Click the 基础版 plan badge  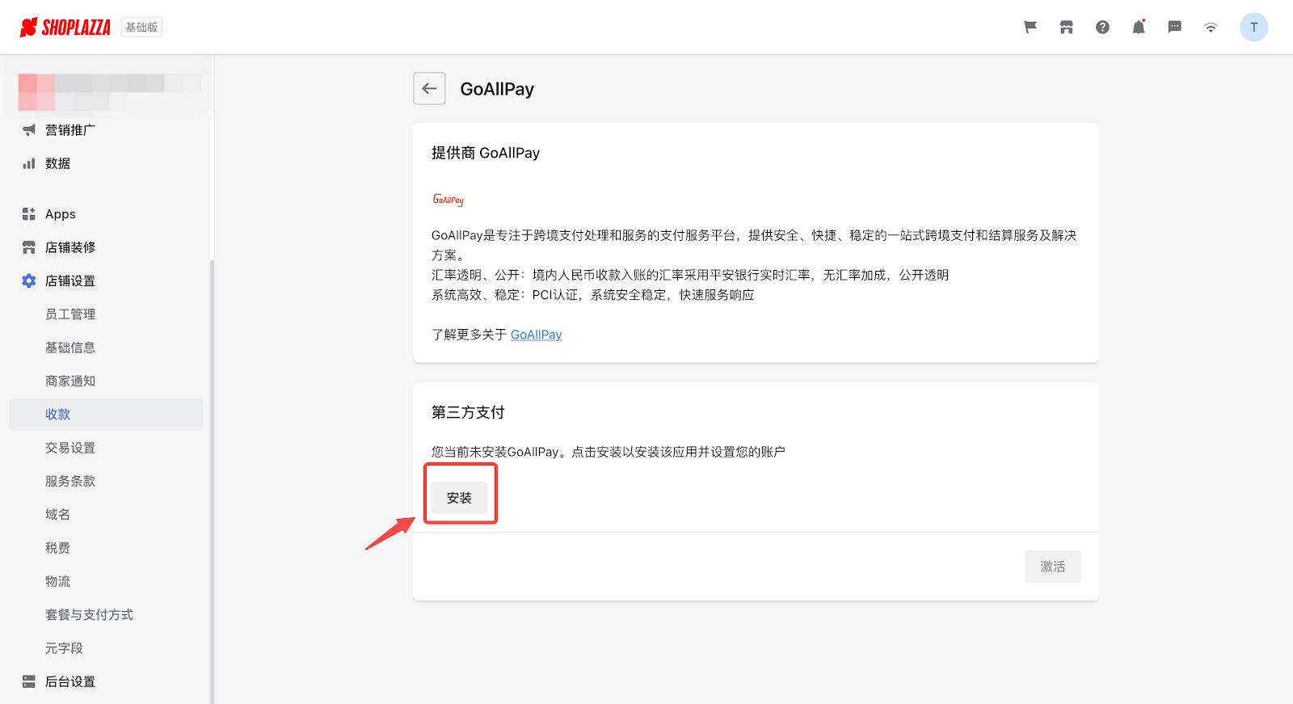click(x=141, y=27)
